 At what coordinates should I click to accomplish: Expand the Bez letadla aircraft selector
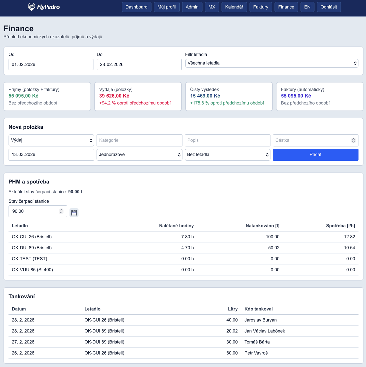[x=227, y=155]
